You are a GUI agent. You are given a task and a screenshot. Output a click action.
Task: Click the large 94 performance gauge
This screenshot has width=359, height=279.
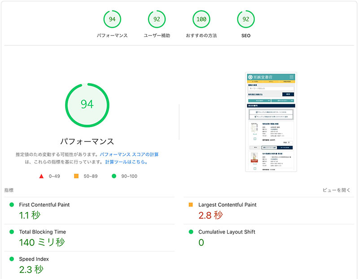point(87,105)
